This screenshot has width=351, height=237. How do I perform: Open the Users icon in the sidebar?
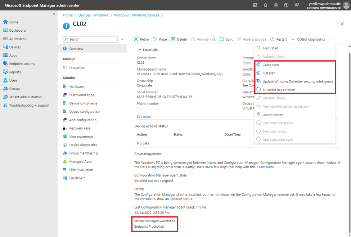click(5, 80)
